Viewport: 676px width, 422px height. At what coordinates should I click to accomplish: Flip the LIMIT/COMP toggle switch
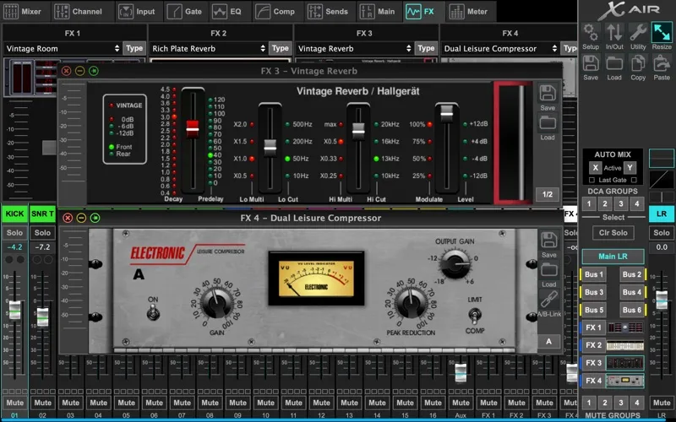pyautogui.click(x=475, y=316)
